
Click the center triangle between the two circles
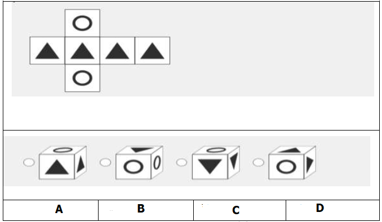[82, 51]
